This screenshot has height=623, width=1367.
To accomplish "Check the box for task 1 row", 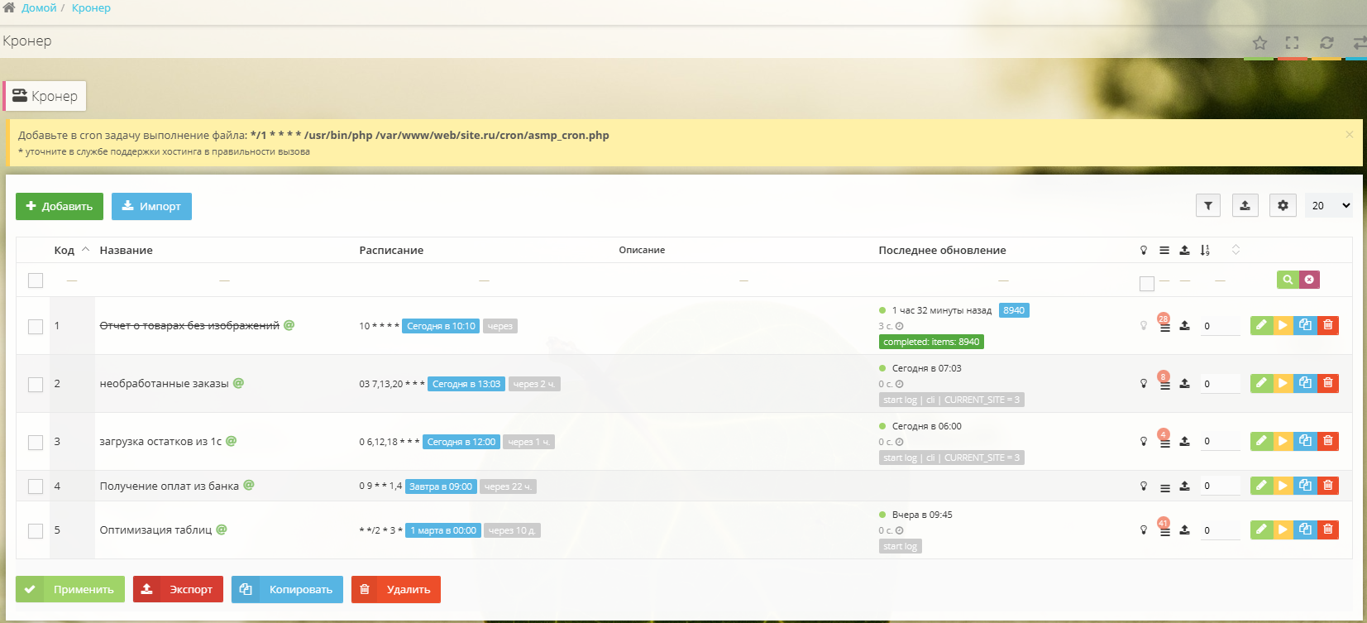I will (x=36, y=327).
